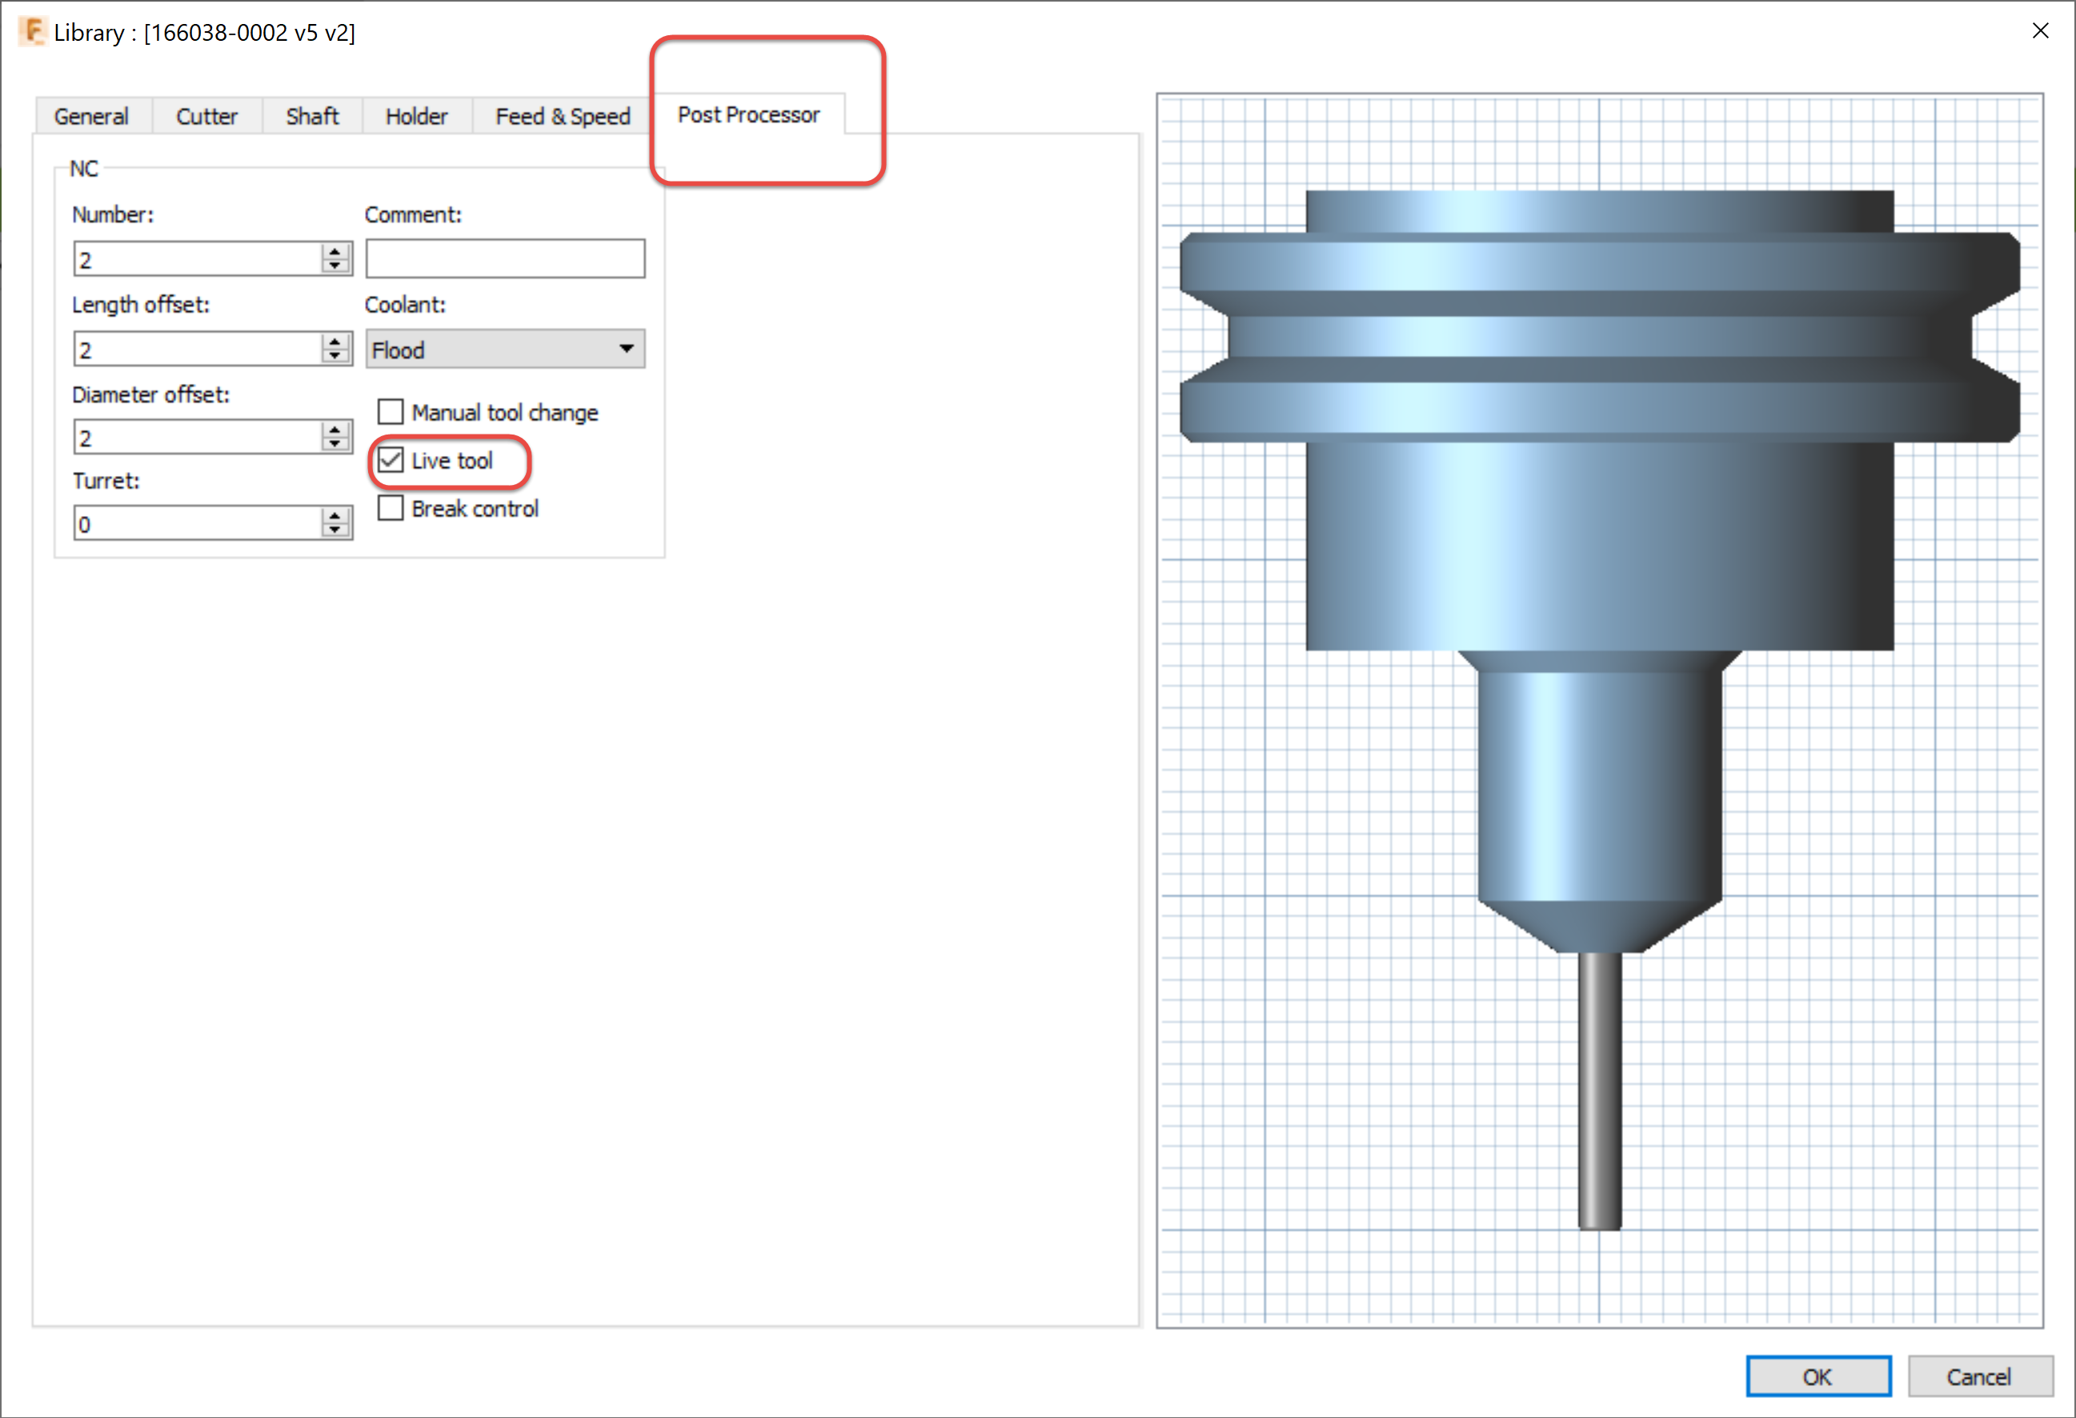Close the Library dialog window

click(x=2040, y=31)
